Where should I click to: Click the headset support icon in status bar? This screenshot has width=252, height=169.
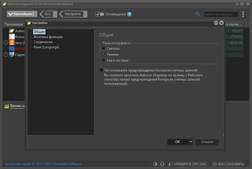coord(162,164)
